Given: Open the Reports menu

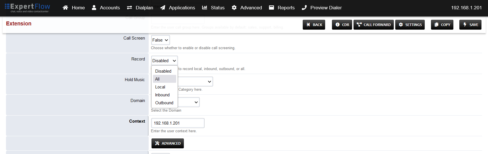Looking at the screenshot, I should click(282, 8).
